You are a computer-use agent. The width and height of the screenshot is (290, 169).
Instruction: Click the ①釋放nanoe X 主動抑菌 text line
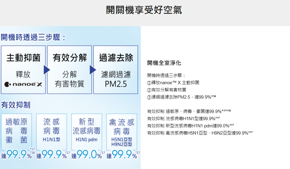[x=173, y=82]
